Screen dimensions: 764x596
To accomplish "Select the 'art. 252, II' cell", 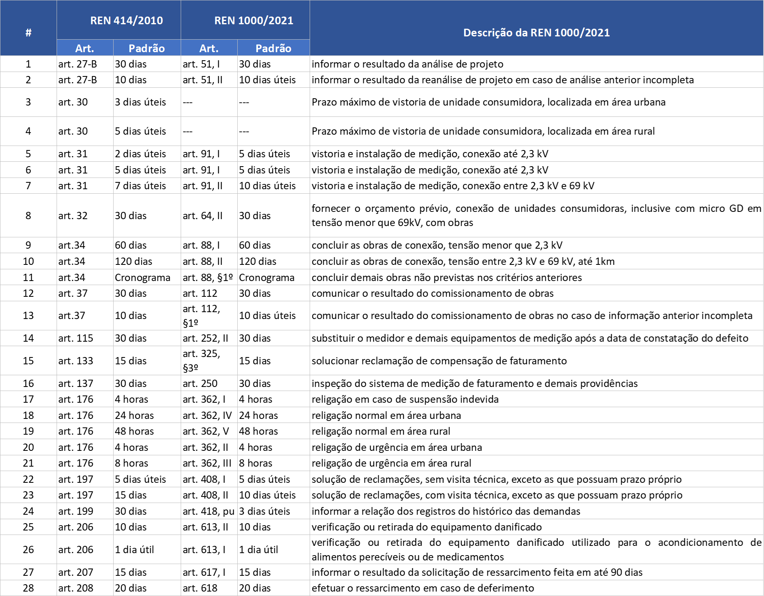I will pyautogui.click(x=205, y=338).
